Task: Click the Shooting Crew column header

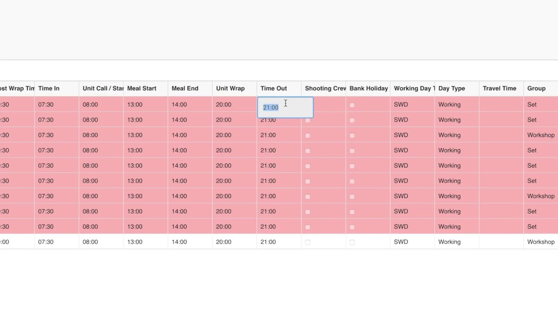Action: pyautogui.click(x=323, y=88)
